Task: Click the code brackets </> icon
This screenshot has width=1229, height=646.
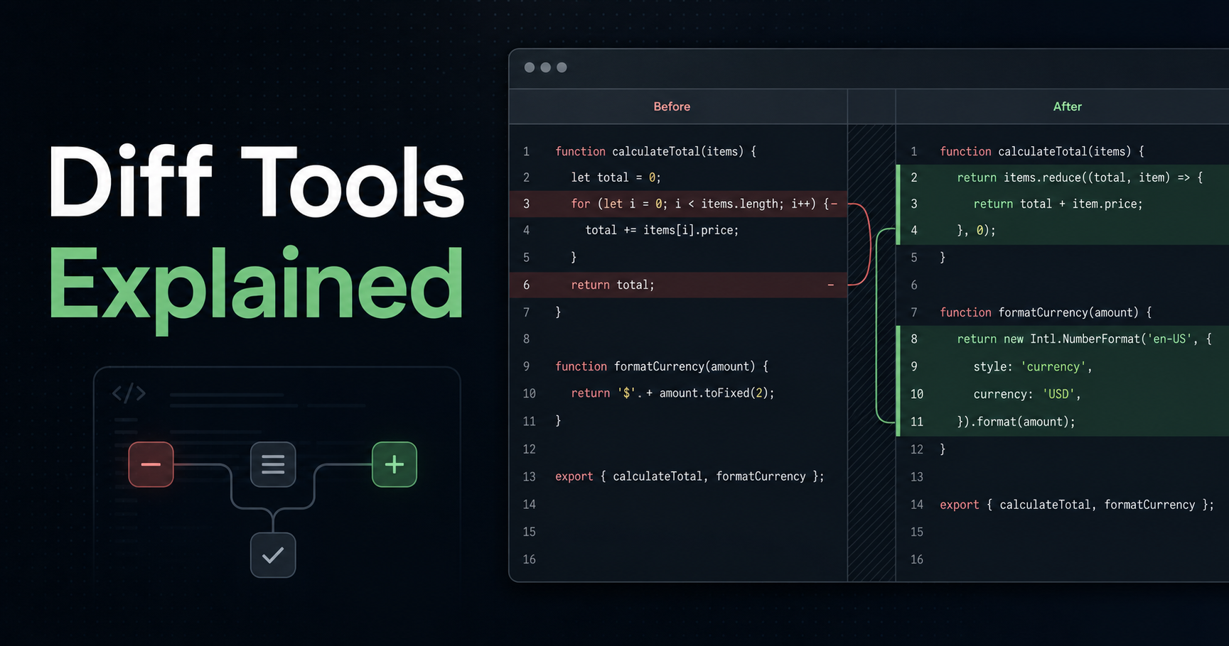Action: tap(129, 393)
